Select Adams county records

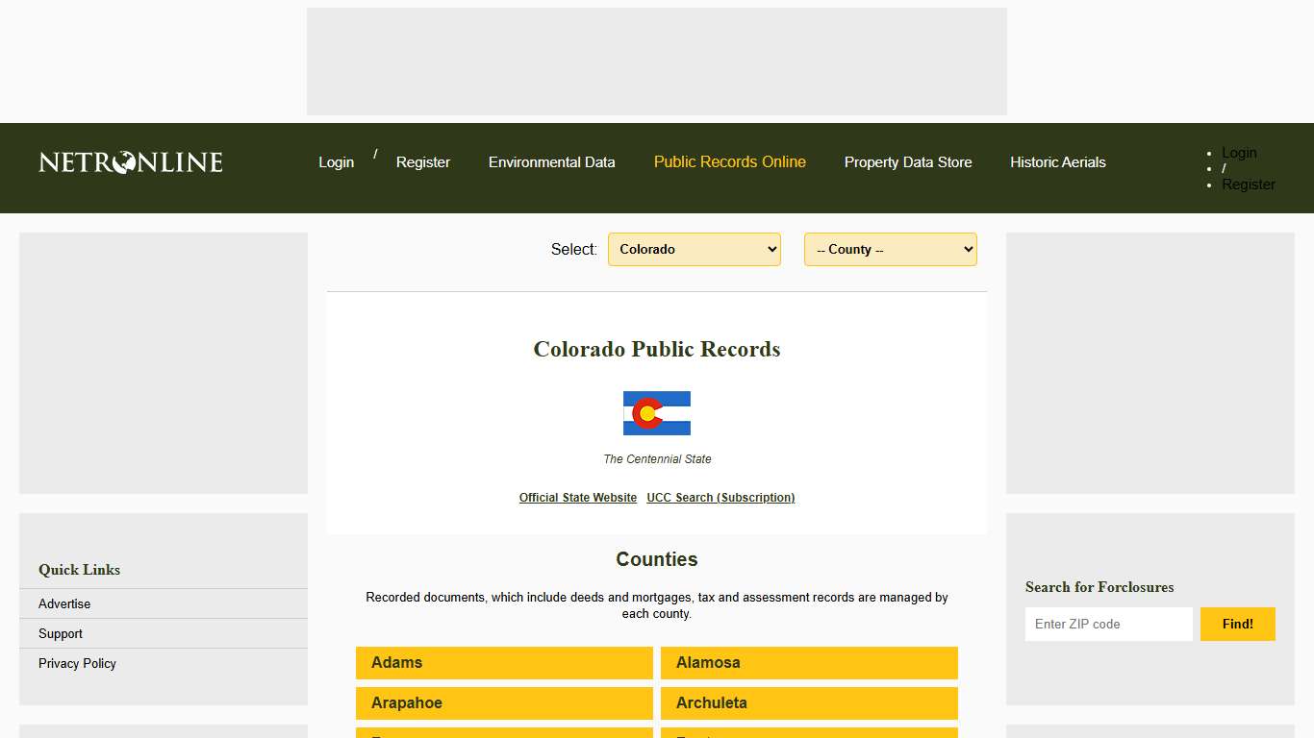[503, 662]
